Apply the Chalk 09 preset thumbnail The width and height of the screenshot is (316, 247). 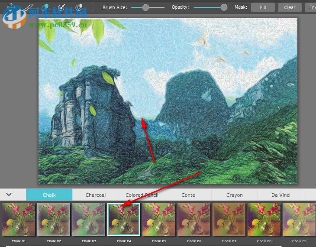299,219
